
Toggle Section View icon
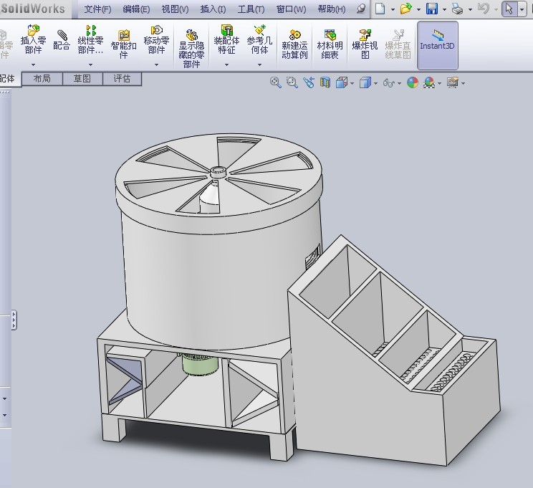(x=325, y=82)
